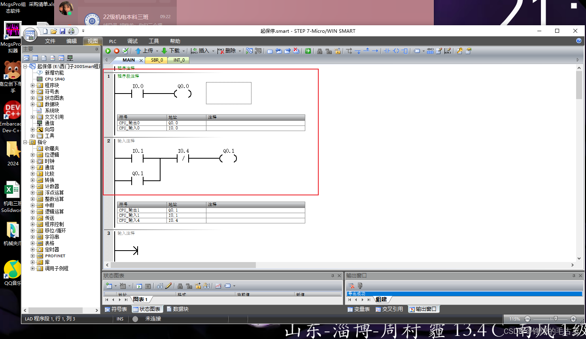The image size is (586, 339).
Task: Open the 文件 menu
Action: (x=50, y=41)
